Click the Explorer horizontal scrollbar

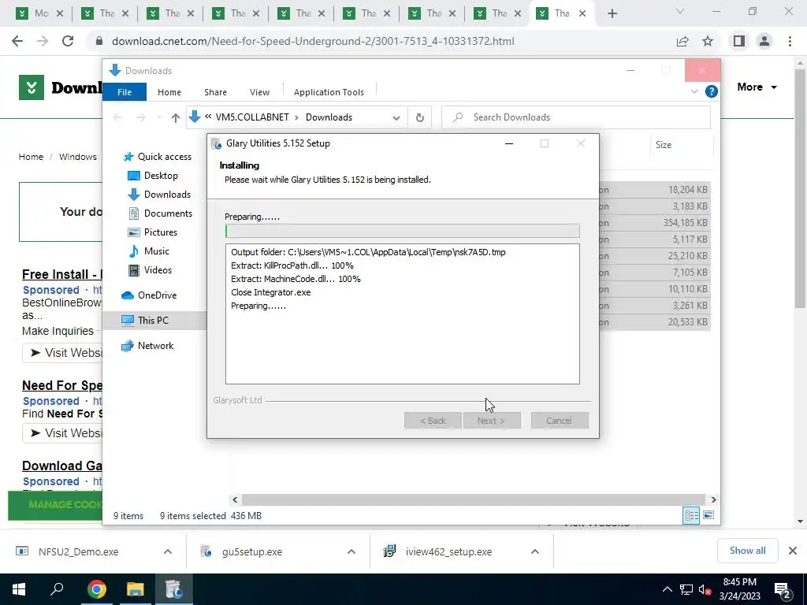[x=473, y=499]
